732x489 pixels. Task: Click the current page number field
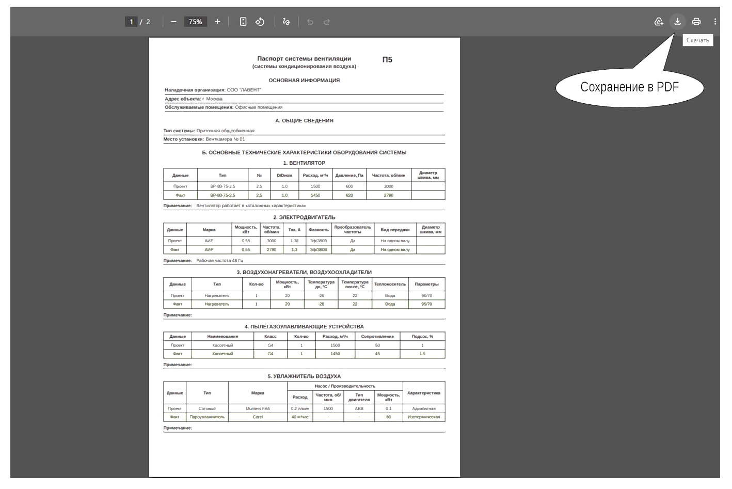pyautogui.click(x=131, y=22)
